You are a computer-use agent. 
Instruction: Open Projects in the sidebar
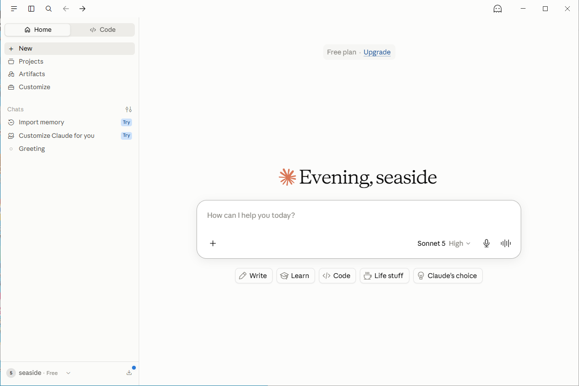(x=70, y=61)
